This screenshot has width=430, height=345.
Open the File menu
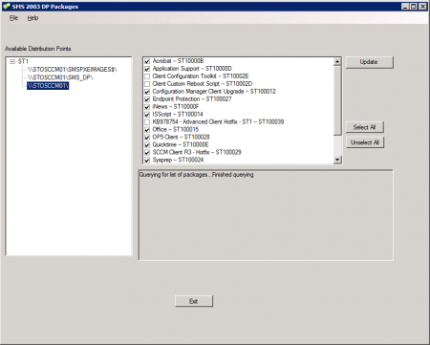[13, 18]
